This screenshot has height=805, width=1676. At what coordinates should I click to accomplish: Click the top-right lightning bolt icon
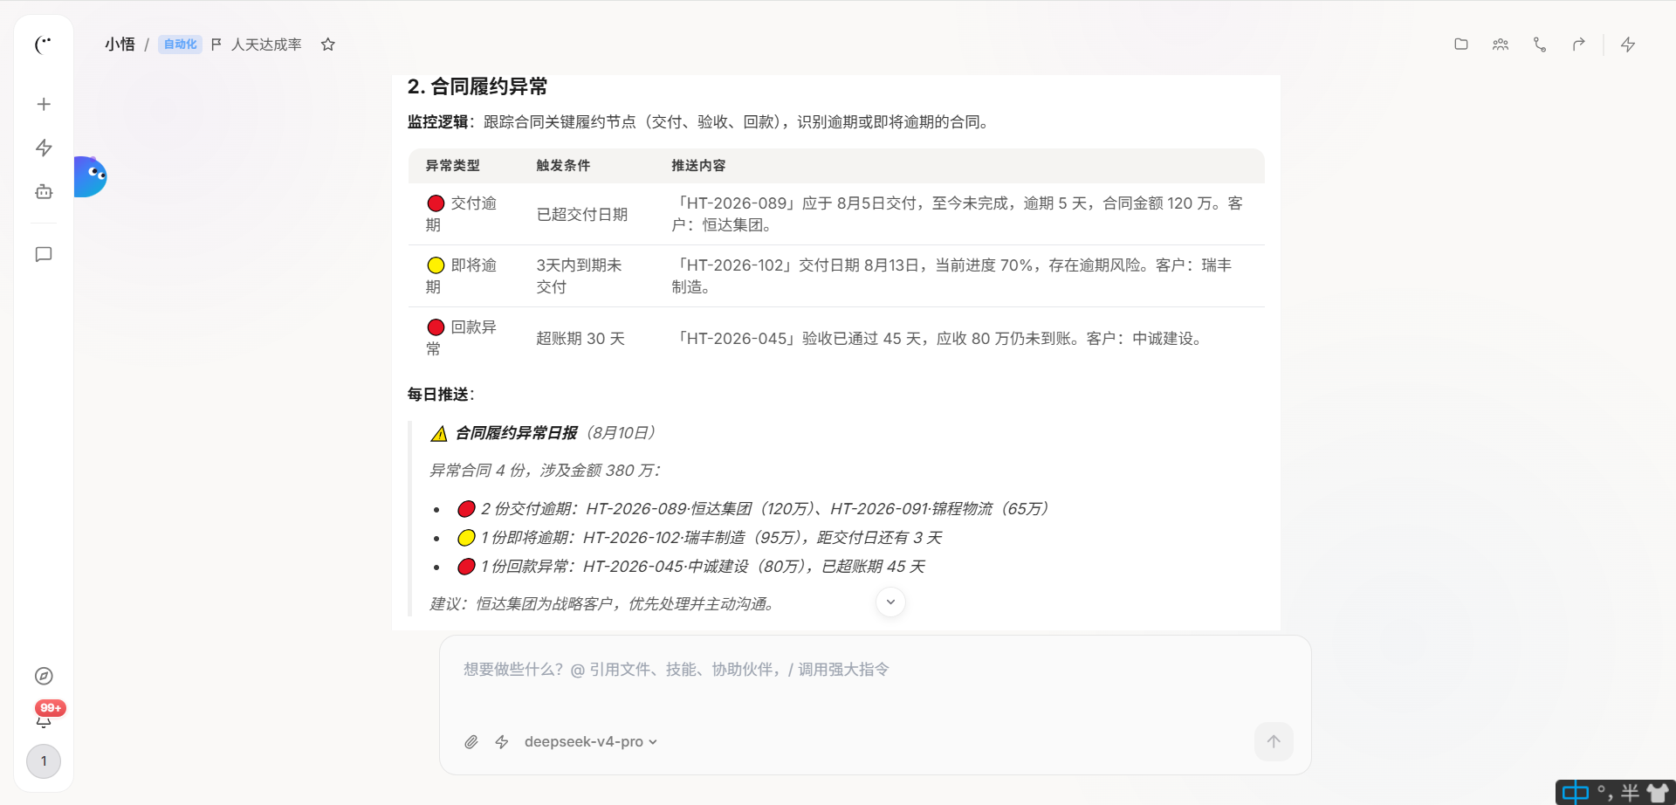pyautogui.click(x=1628, y=44)
